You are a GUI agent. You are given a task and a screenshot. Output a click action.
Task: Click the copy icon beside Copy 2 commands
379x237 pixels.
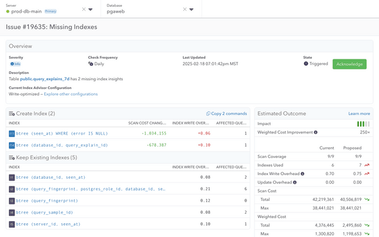208,113
